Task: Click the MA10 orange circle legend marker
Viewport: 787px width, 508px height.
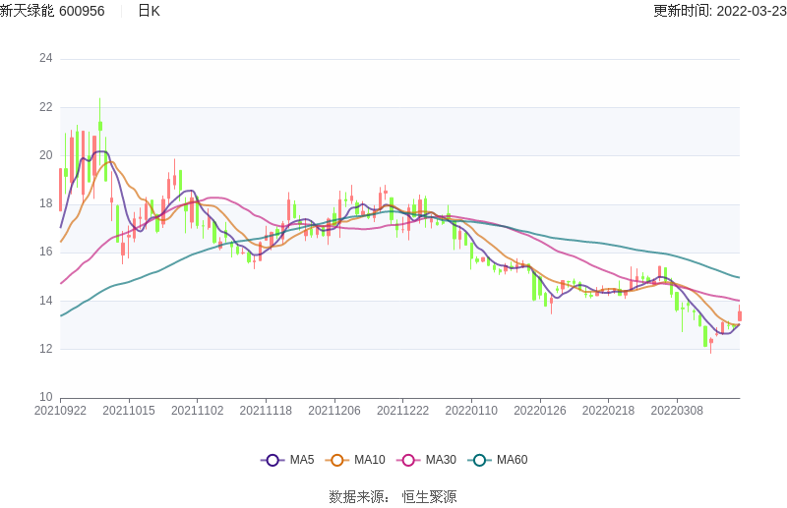Action: click(337, 460)
